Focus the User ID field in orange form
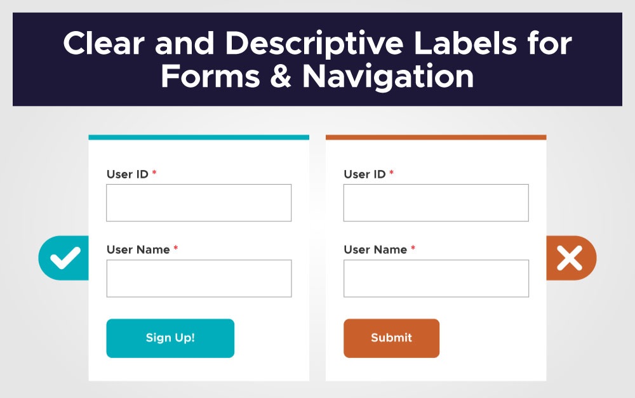Screen dimensions: 635x398 [436, 203]
